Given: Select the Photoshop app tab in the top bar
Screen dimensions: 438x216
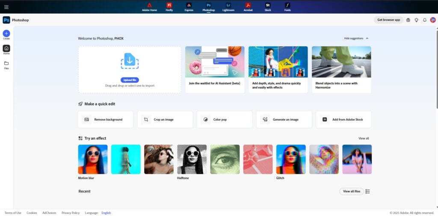Looking at the screenshot, I should (209, 7).
